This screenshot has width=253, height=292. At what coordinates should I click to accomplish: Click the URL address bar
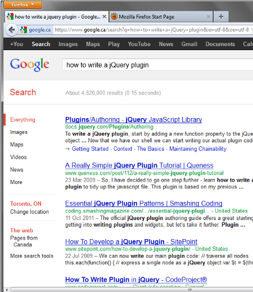pyautogui.click(x=152, y=30)
